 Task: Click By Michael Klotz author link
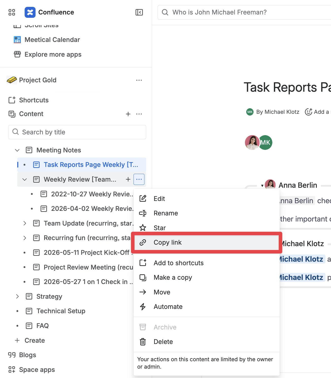pos(278,112)
